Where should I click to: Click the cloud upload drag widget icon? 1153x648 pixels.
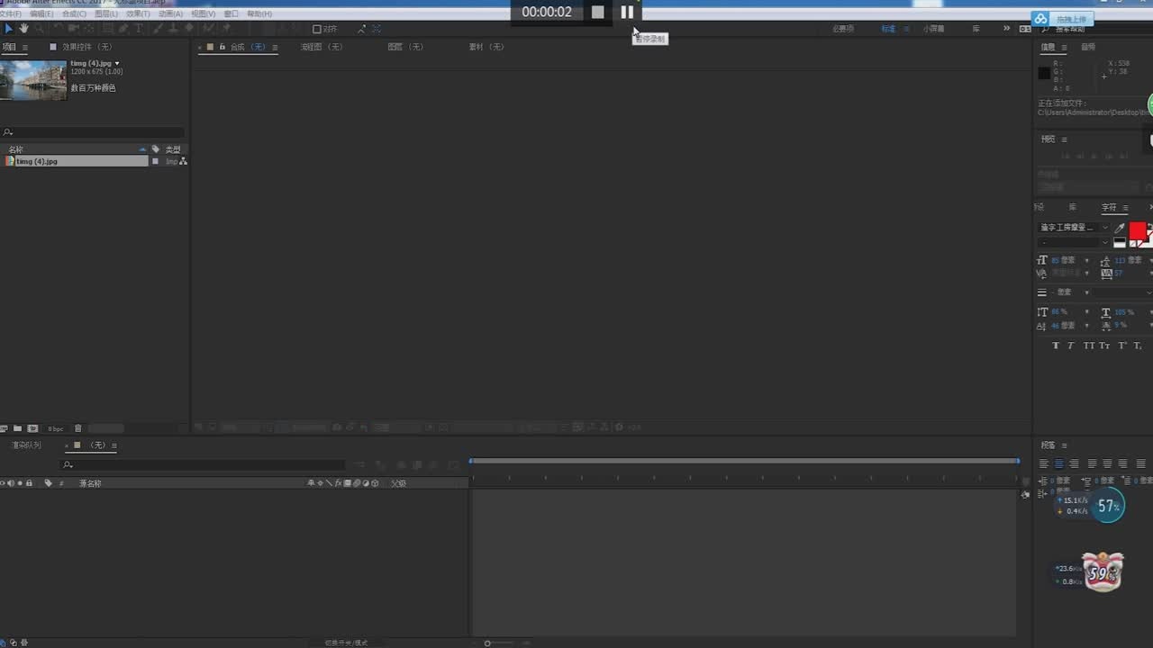[1040, 19]
